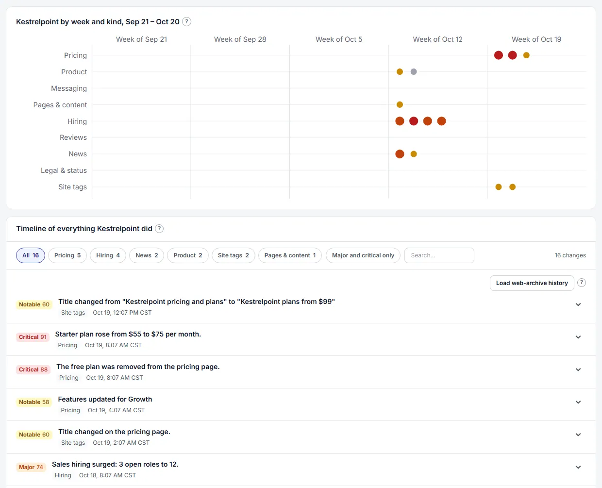Click gray Product dot, week of Oct 12
The width and height of the screenshot is (602, 488).
coord(414,72)
